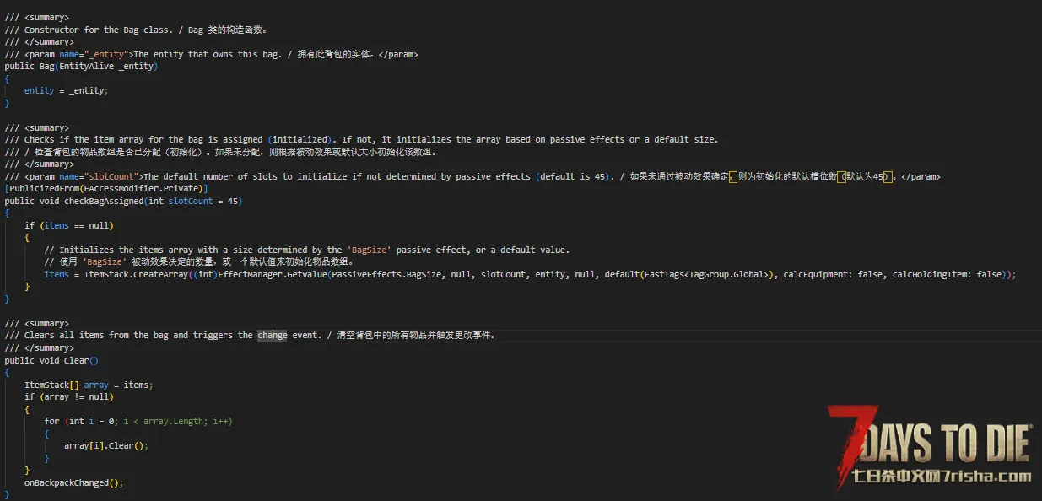Click the 'ItemStack[] array = items;' line
Screen dimensions: 1042x501
point(89,385)
